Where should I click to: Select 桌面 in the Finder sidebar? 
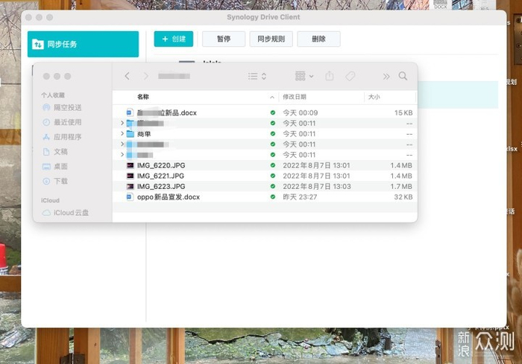point(55,166)
